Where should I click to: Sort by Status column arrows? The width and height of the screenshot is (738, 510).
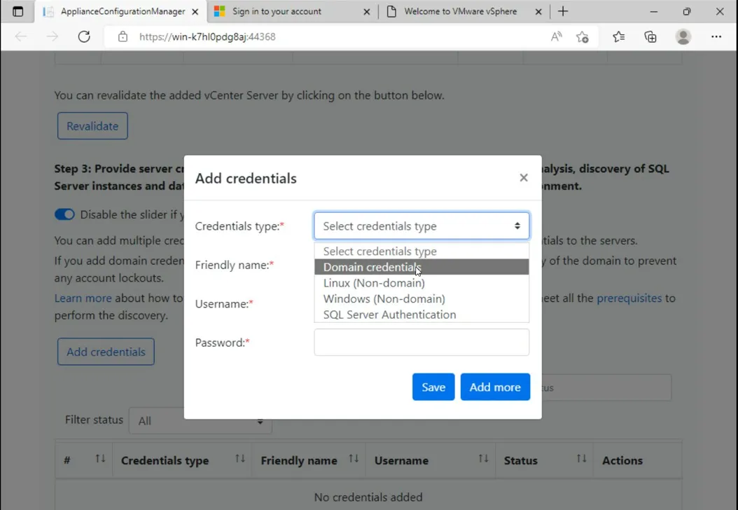tap(582, 459)
